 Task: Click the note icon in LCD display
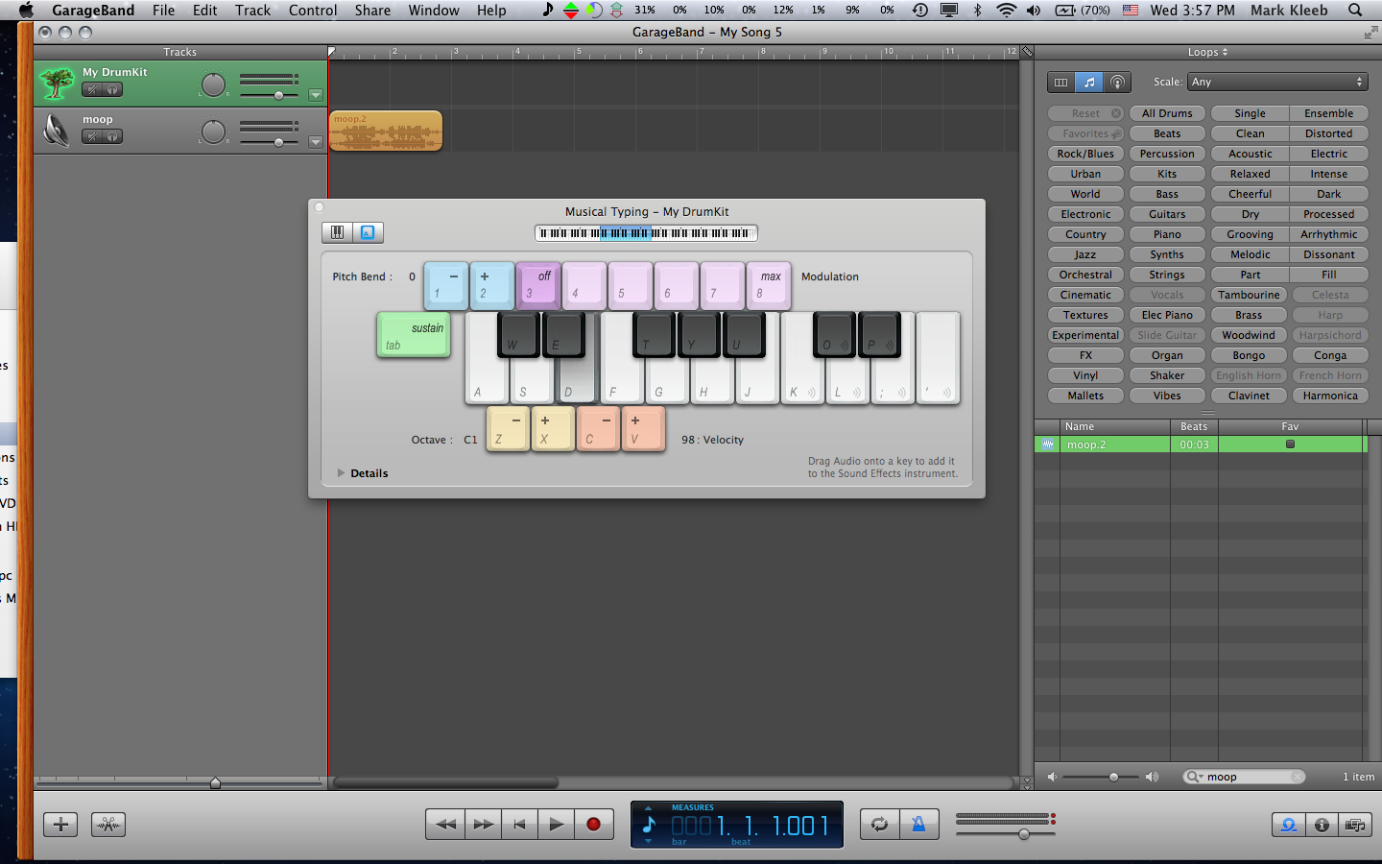649,824
